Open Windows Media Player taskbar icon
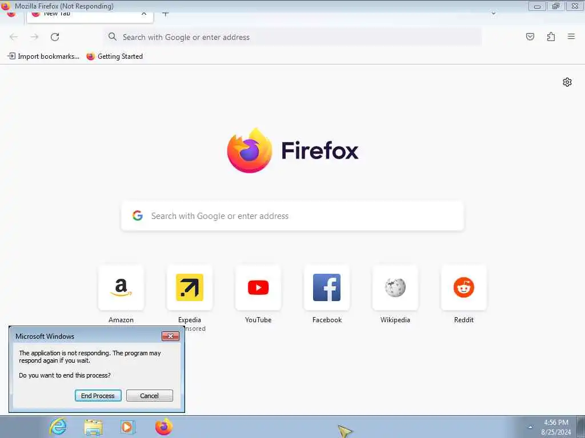The image size is (585, 438). [x=127, y=427]
